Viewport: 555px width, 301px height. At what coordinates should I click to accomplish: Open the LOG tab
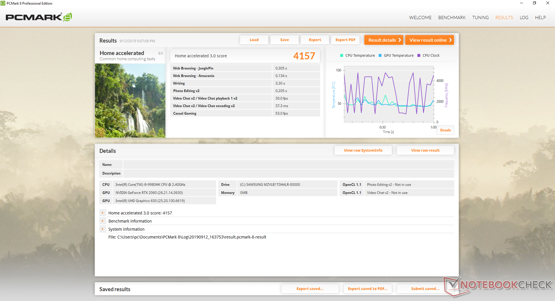[524, 17]
